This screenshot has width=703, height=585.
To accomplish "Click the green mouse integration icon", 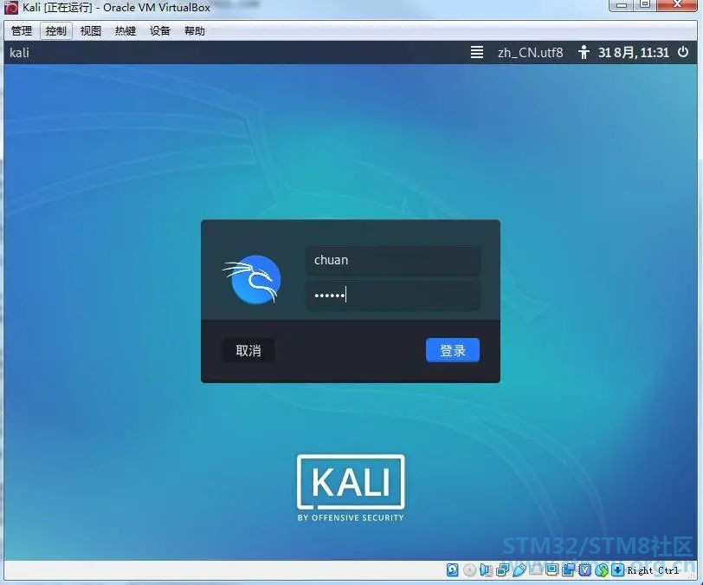I will pyautogui.click(x=602, y=569).
